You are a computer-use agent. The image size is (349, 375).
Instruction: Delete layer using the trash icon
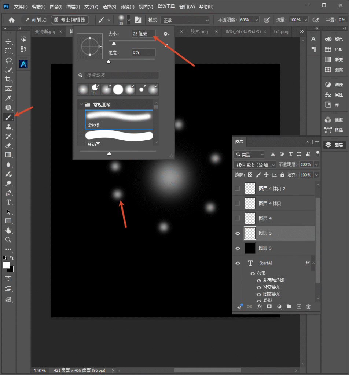tap(308, 307)
